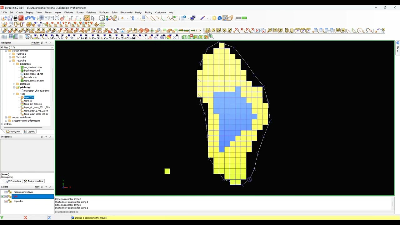Viewport: 400px width, 225px height.
Task: Expand the surpac yeni dersler folder
Action: tap(6, 117)
